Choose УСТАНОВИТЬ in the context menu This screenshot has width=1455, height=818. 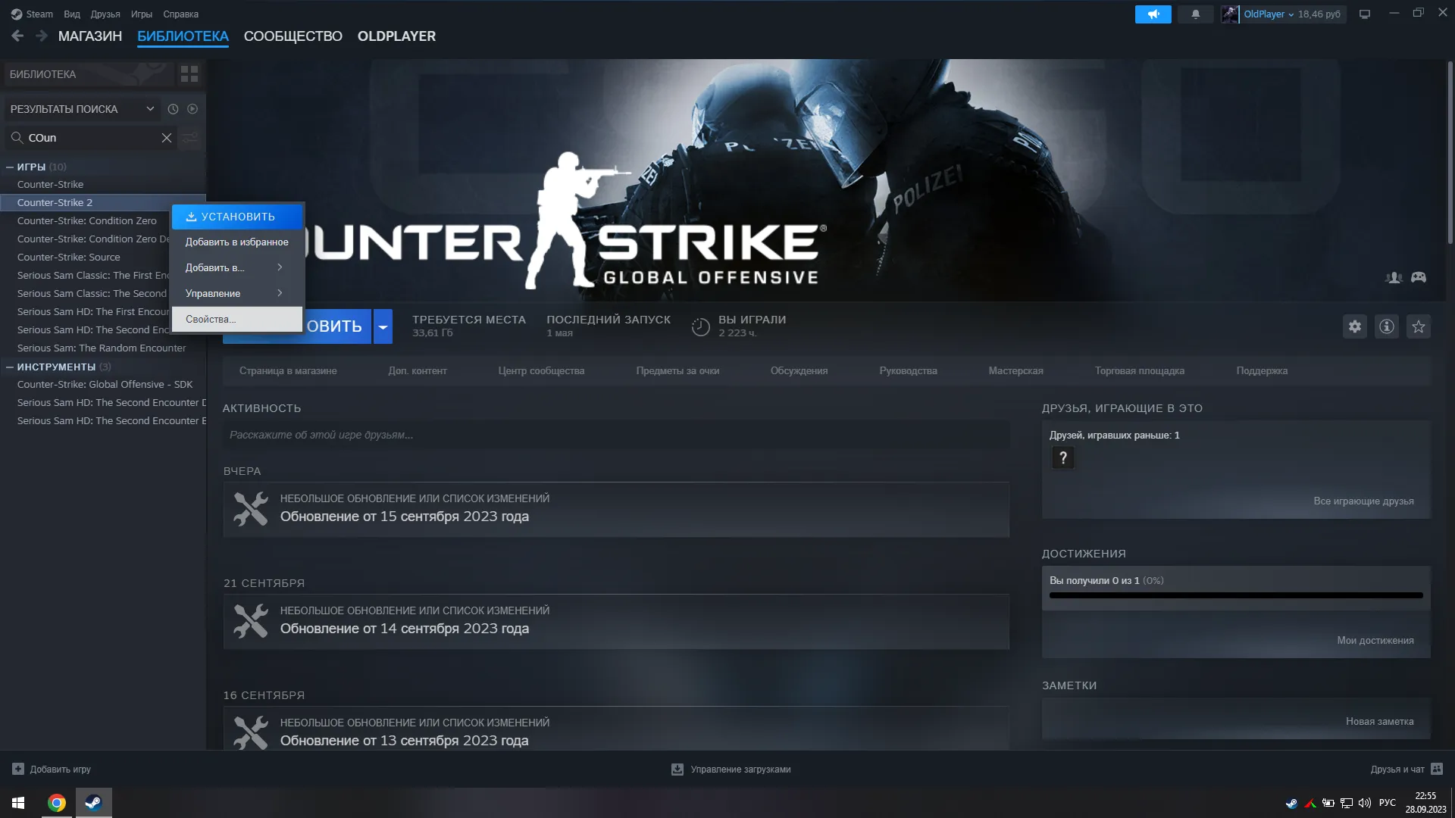coord(236,217)
